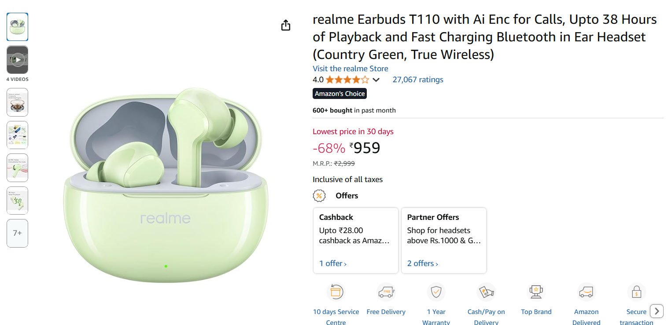Click the Amazon Delivered van icon

(x=586, y=292)
